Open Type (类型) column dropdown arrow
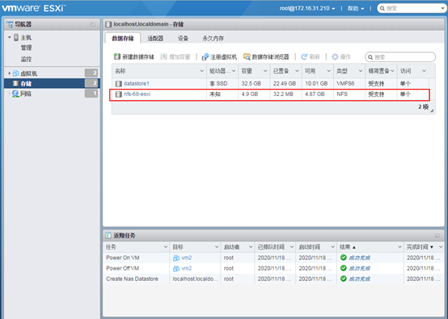The height and width of the screenshot is (319, 448). click(x=361, y=71)
